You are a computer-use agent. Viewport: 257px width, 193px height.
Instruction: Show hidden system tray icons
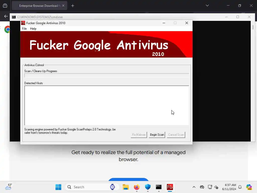pos(194,187)
